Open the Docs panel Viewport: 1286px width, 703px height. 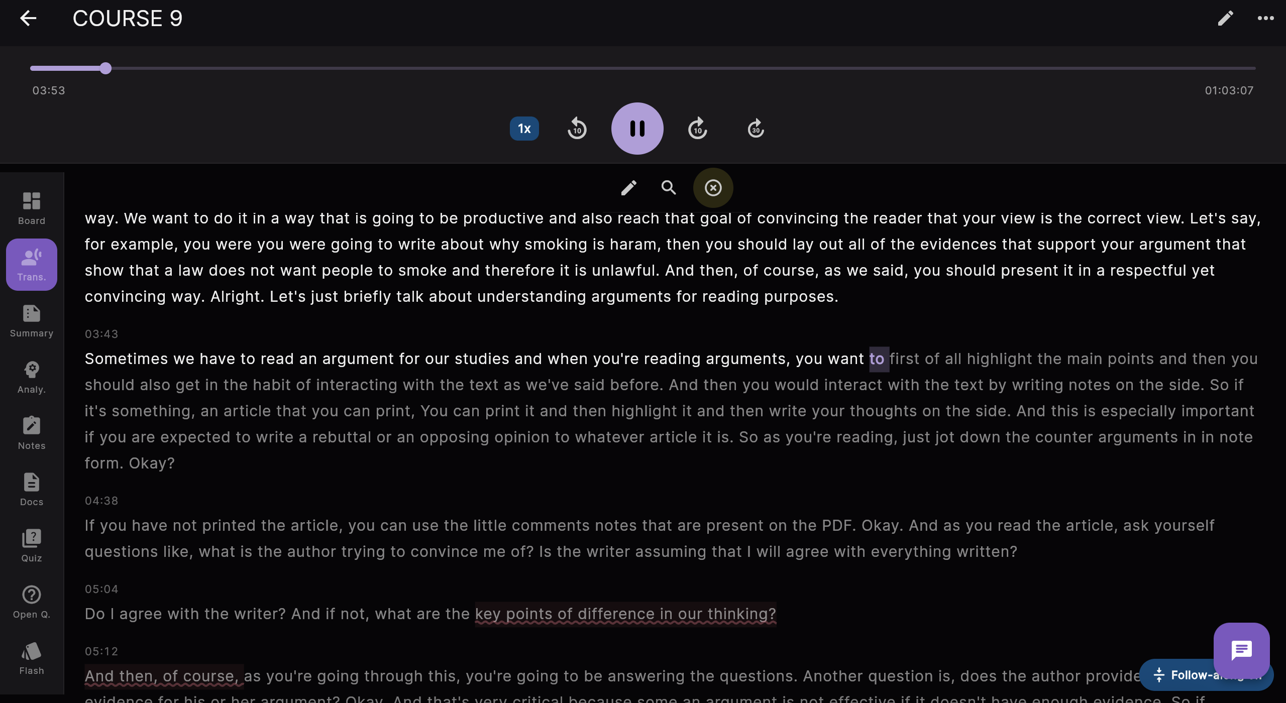coord(31,489)
